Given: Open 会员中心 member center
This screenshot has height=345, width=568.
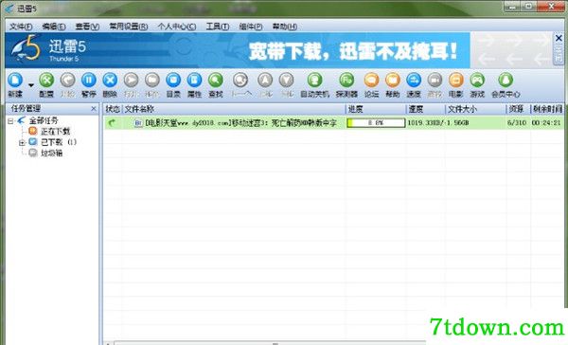Looking at the screenshot, I should click(x=506, y=81).
